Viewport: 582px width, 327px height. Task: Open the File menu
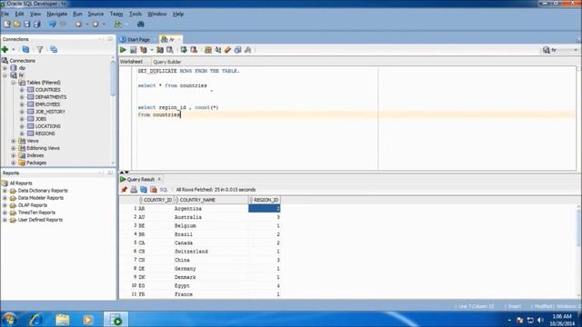[5, 14]
